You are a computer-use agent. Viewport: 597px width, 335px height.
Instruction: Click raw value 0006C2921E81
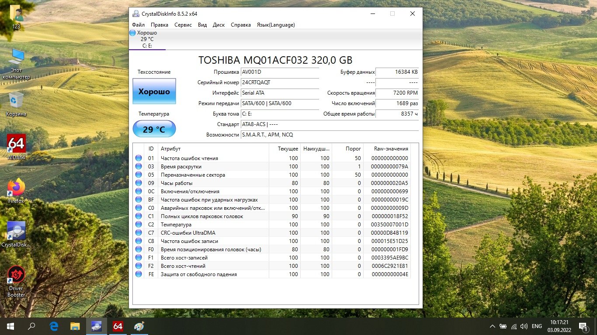(389, 266)
